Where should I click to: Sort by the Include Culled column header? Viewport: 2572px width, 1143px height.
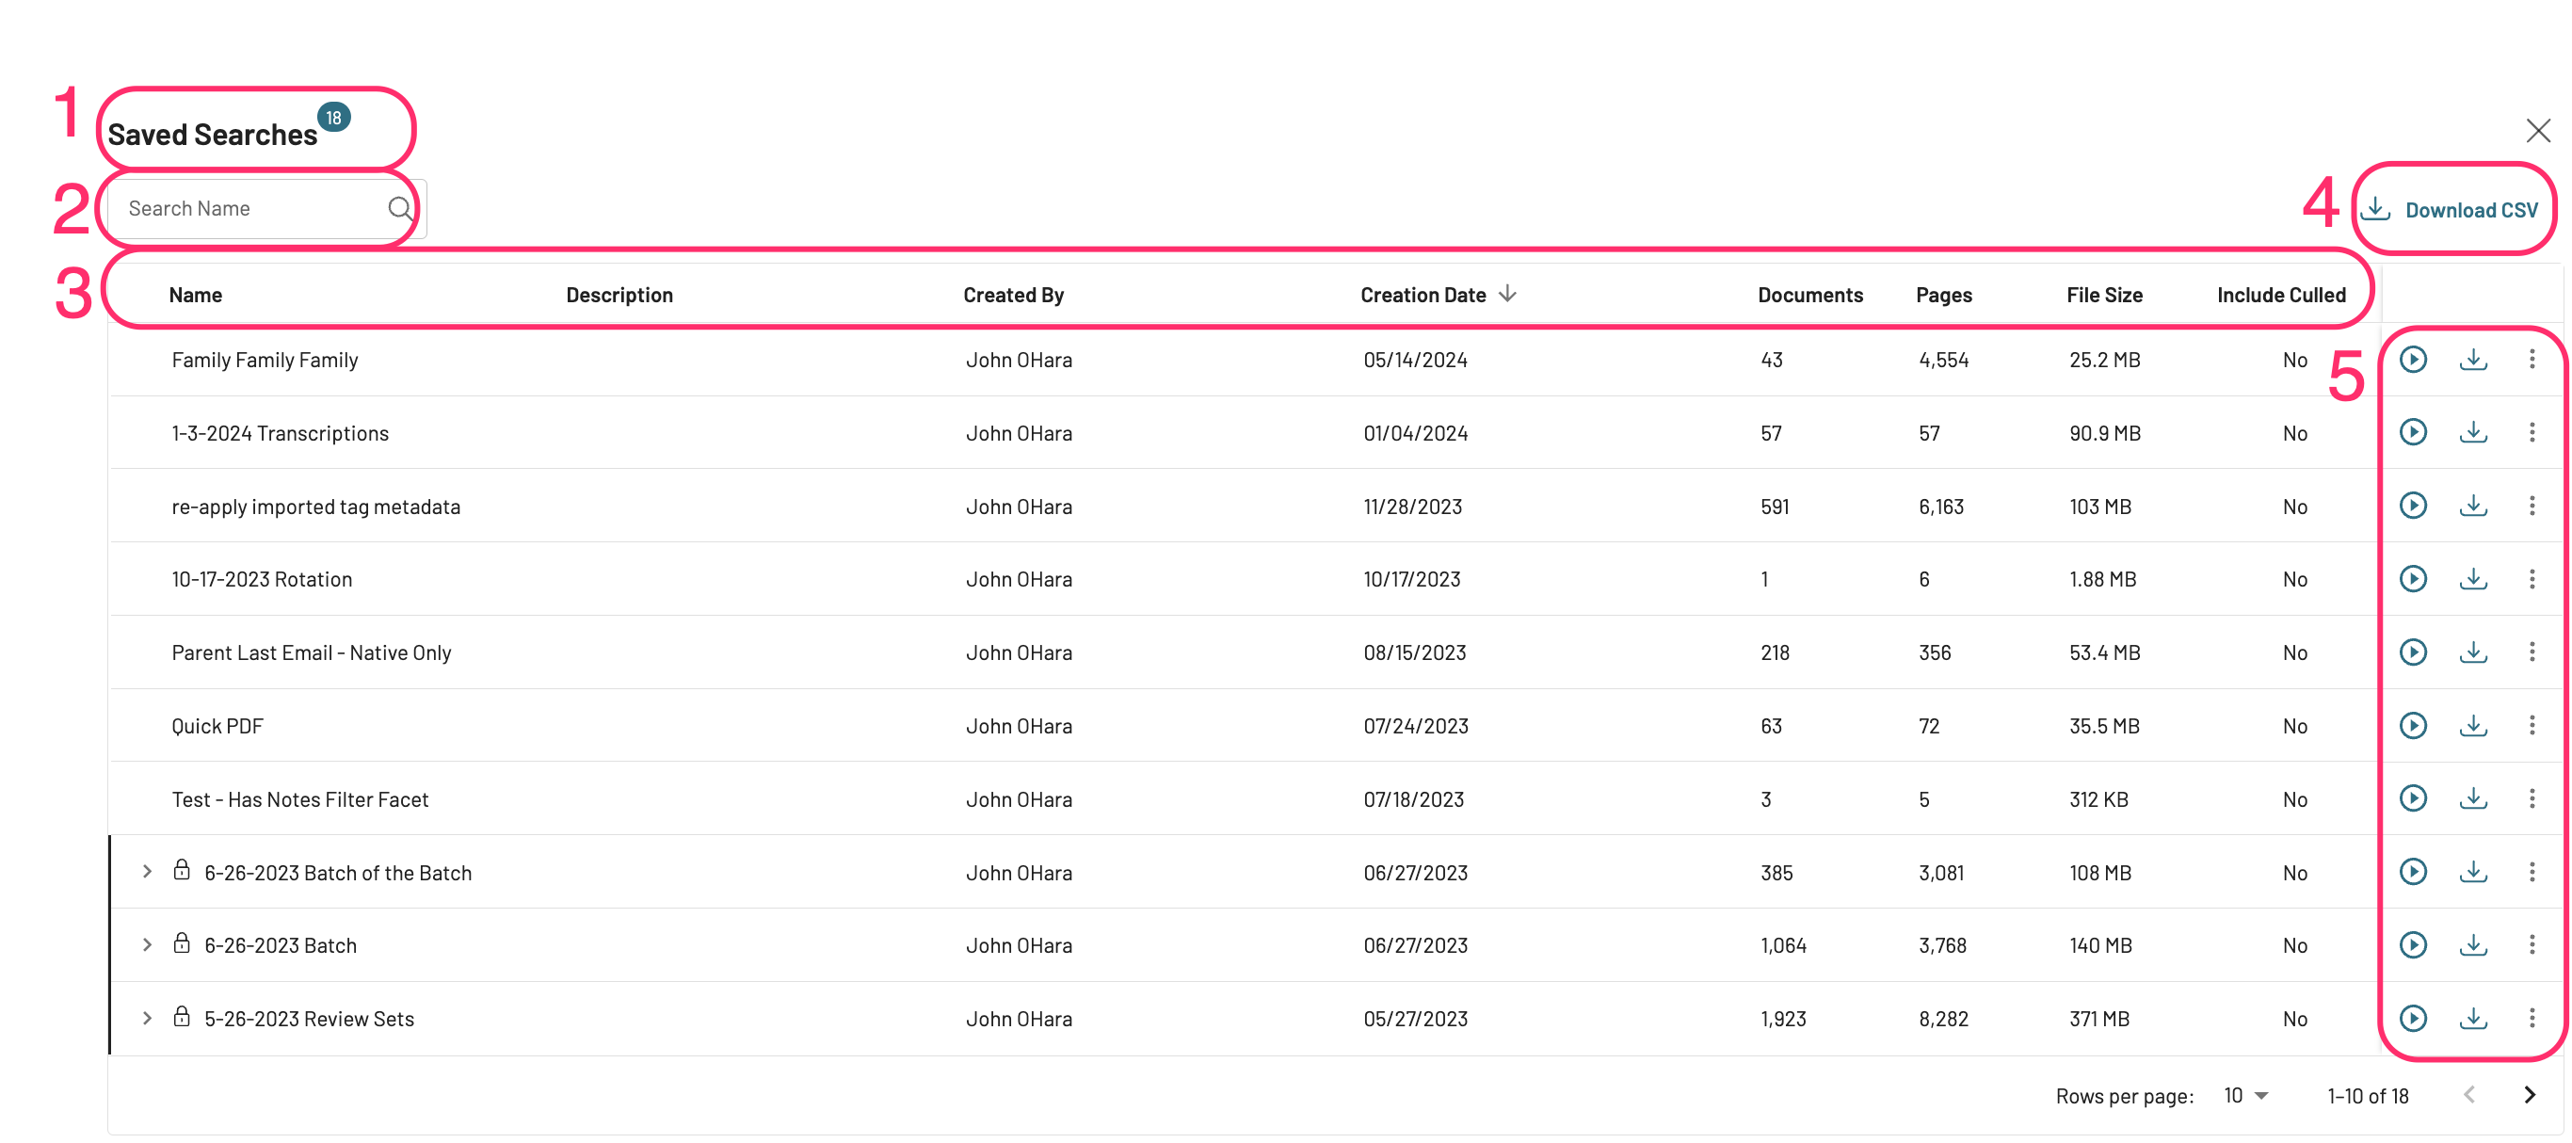click(x=2280, y=296)
